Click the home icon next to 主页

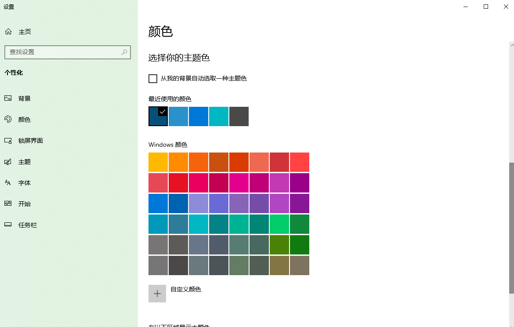point(8,31)
